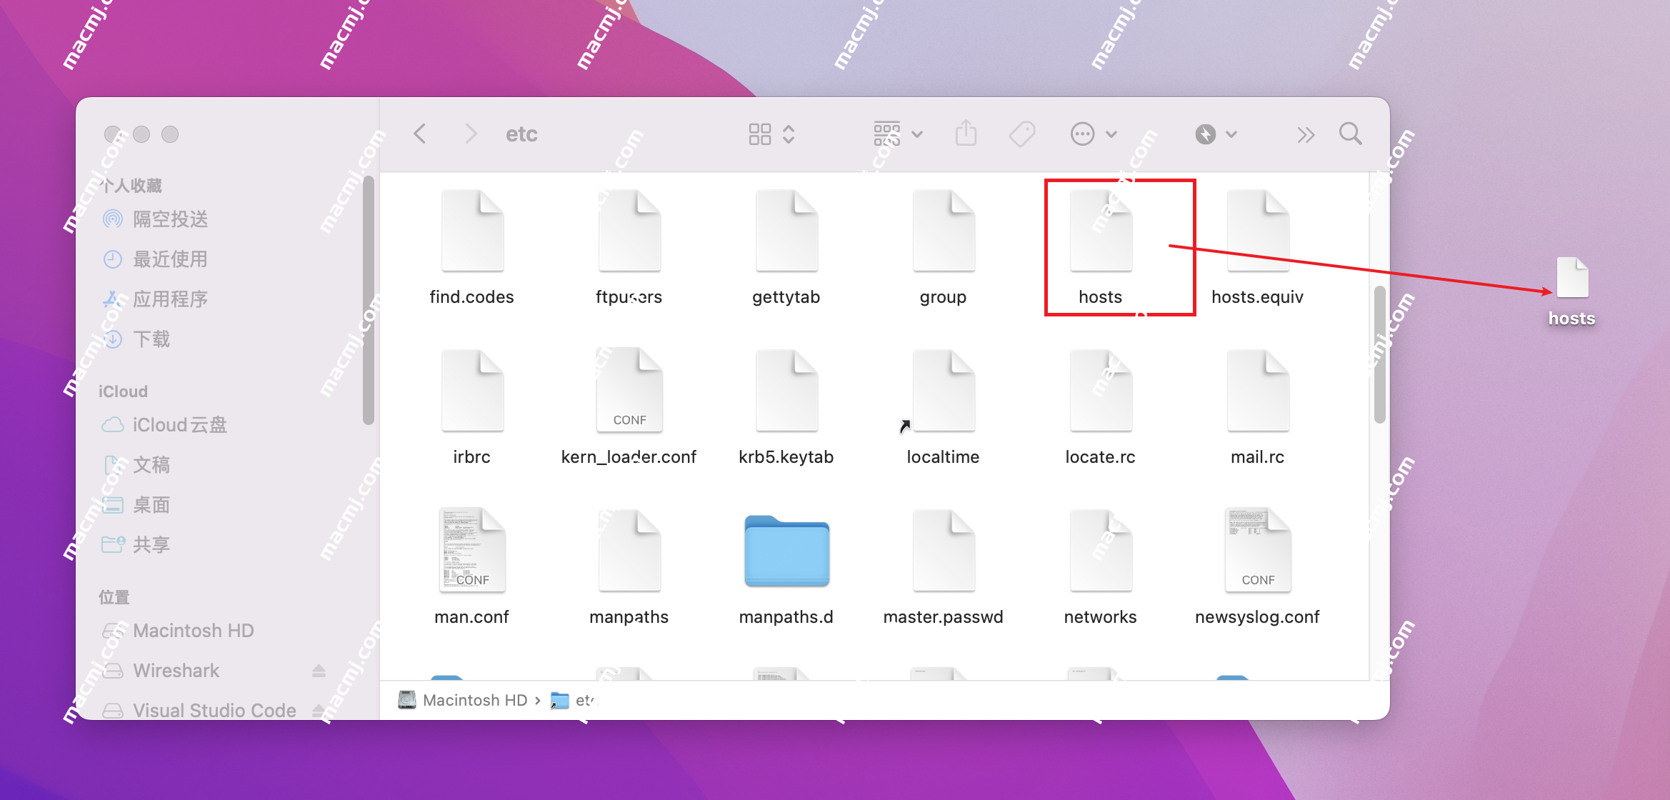The image size is (1670, 800).
Task: Click etc folder in path bar
Action: pyautogui.click(x=574, y=700)
